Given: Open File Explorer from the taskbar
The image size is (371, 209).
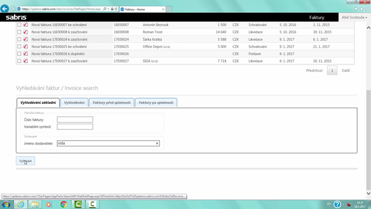Looking at the screenshot, I should coord(35,204).
